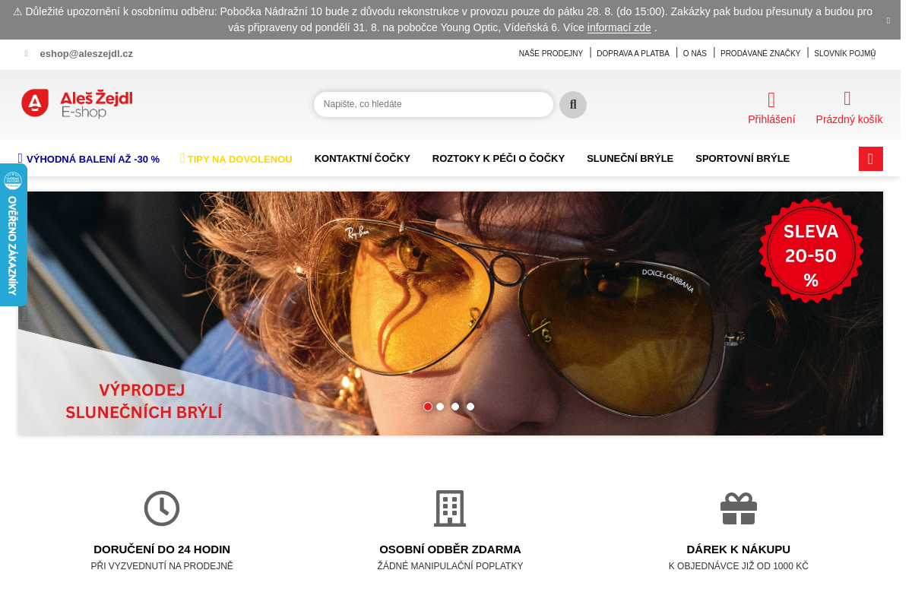The width and height of the screenshot is (912, 608).
Task: Click 'Při vyzvednutí na prodejně' text
Action: coord(162,566)
